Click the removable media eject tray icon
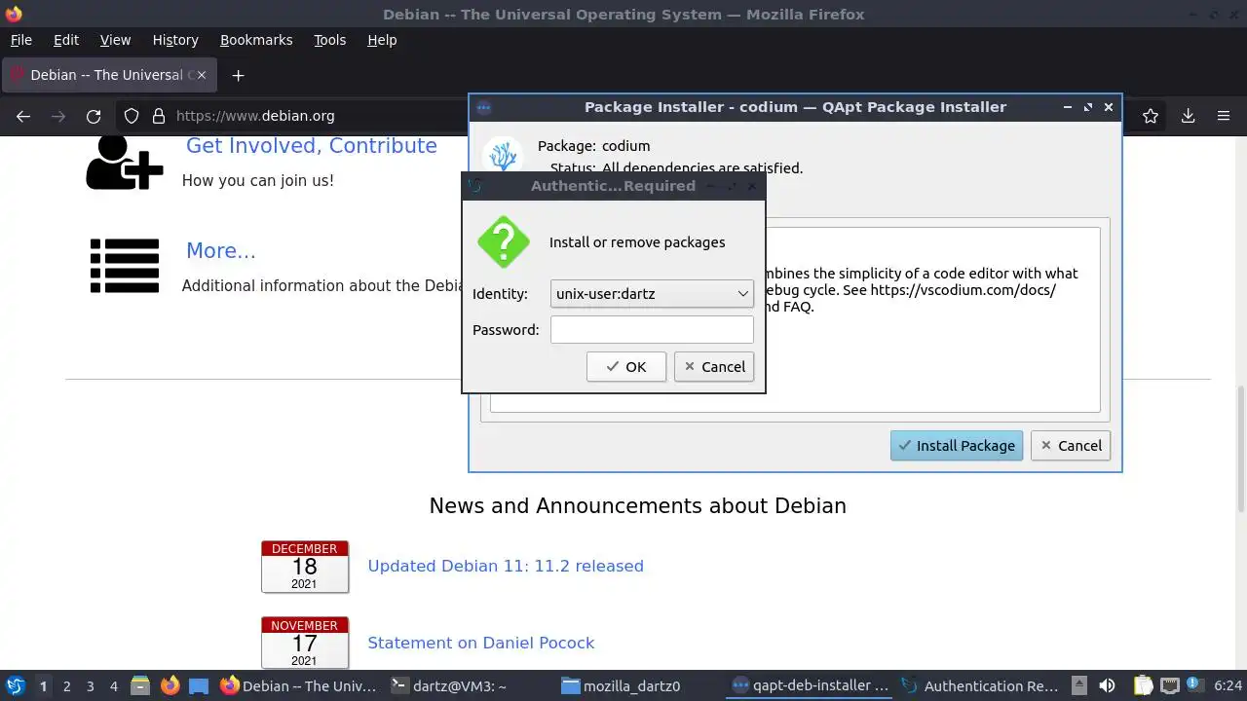 click(1078, 685)
